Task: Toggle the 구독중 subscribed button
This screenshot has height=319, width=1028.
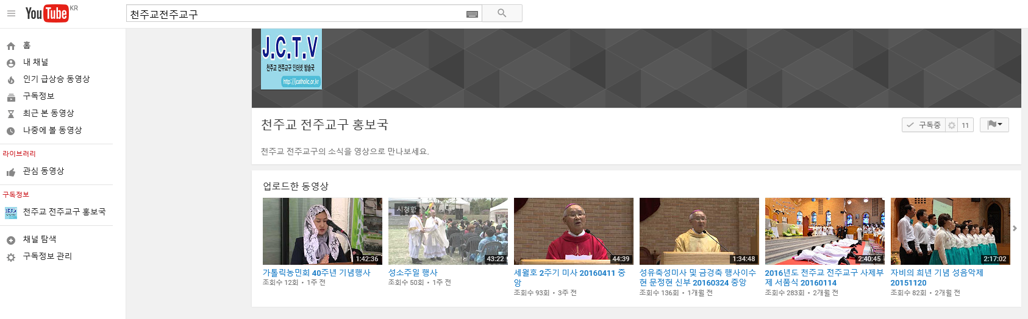Action: click(x=924, y=125)
